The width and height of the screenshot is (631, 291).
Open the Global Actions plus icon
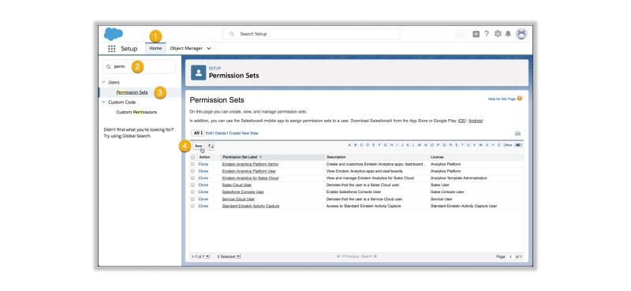[476, 34]
